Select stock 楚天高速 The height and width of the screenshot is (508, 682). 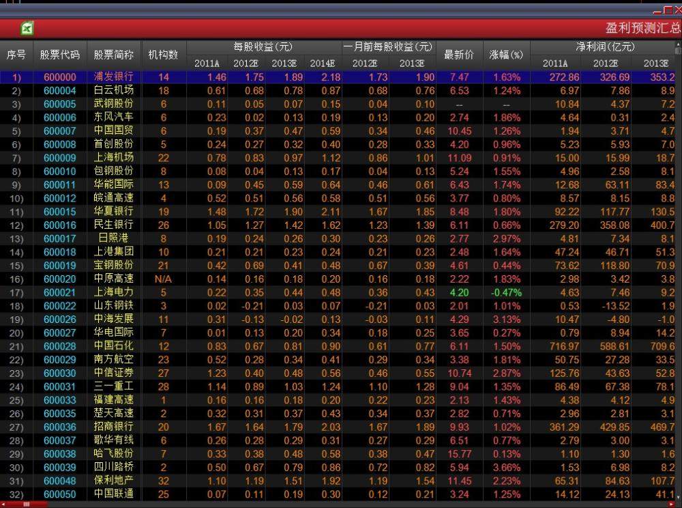(x=113, y=414)
